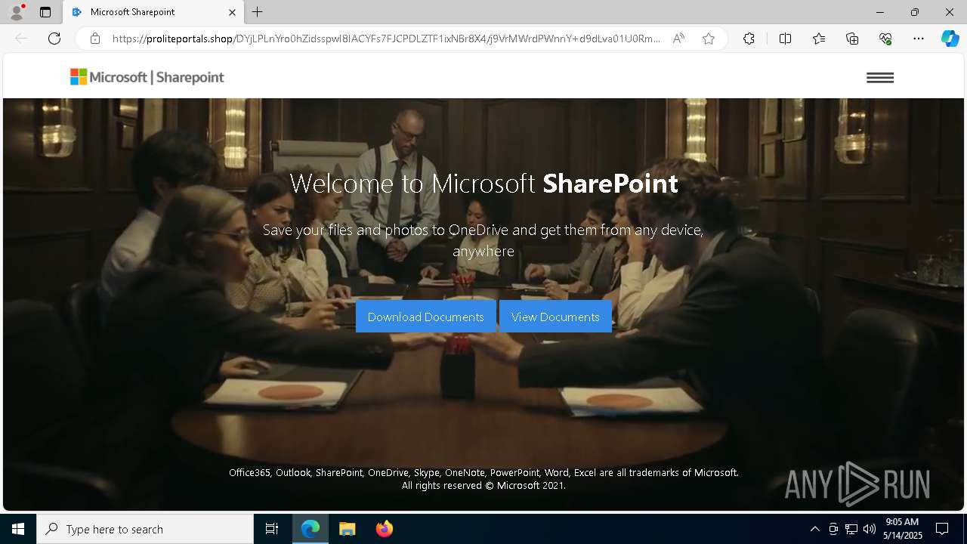Minimize the browser window
This screenshot has width=967, height=544.
tap(880, 12)
